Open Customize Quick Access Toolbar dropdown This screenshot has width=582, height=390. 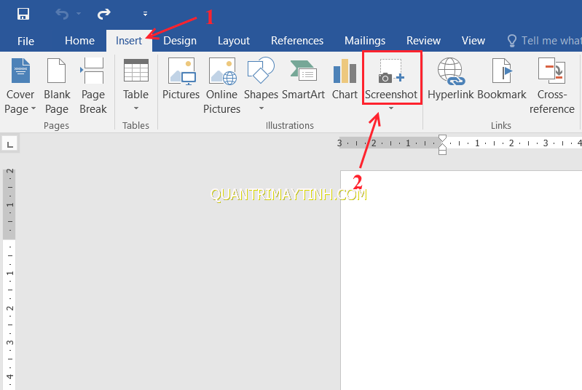(145, 14)
